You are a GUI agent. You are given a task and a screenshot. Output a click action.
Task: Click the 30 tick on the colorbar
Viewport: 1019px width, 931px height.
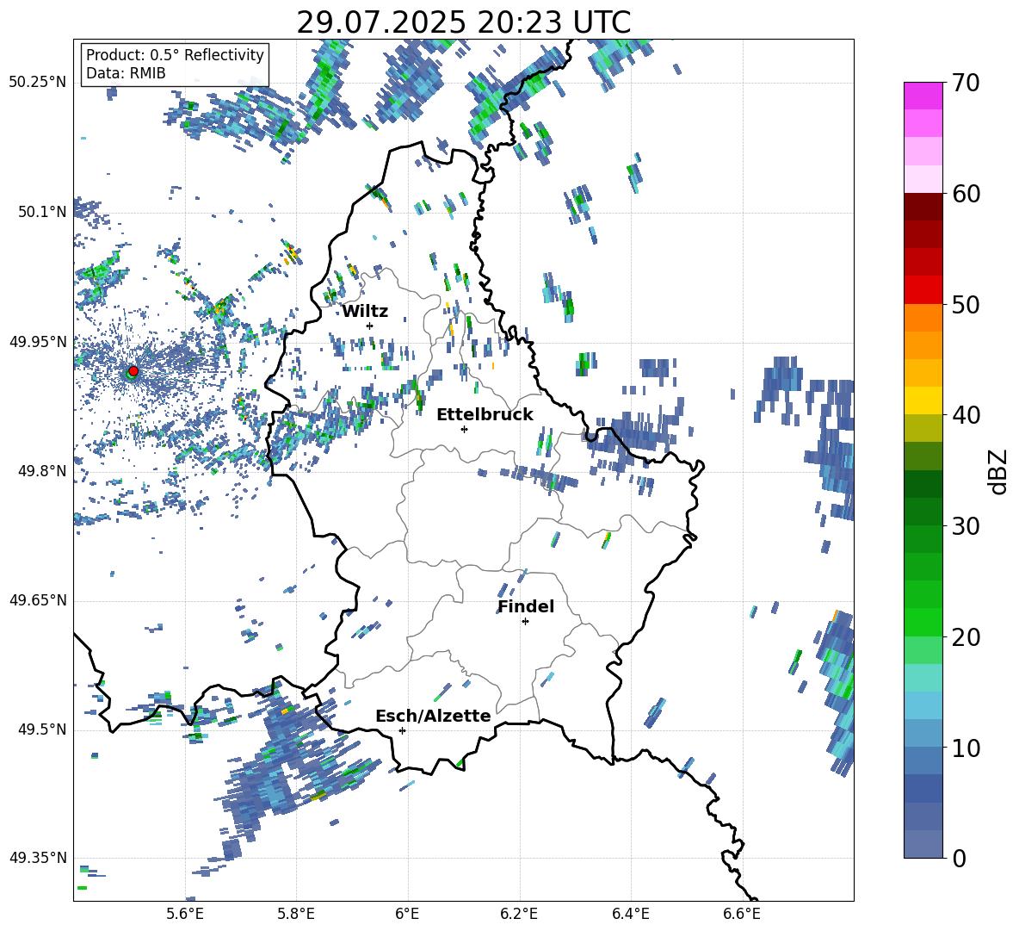(966, 526)
